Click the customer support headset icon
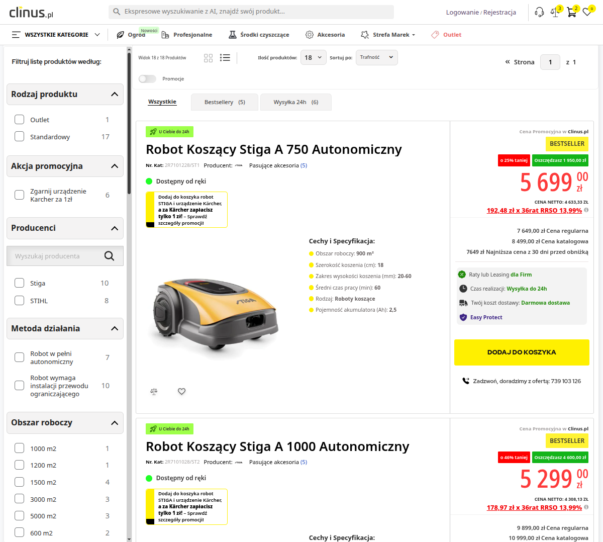The height and width of the screenshot is (542, 603). coord(539,13)
